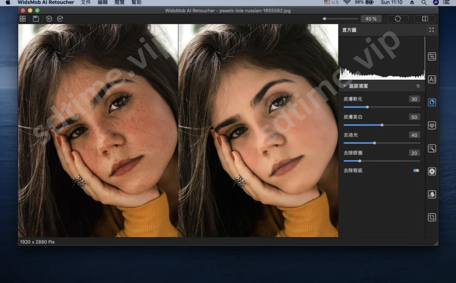Open the grid view icon in toolbar

pos(23,19)
